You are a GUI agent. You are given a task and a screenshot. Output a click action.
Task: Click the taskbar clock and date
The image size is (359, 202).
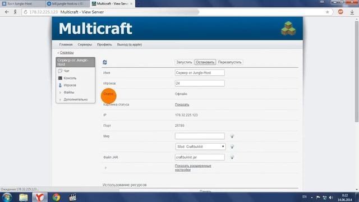coord(344,198)
